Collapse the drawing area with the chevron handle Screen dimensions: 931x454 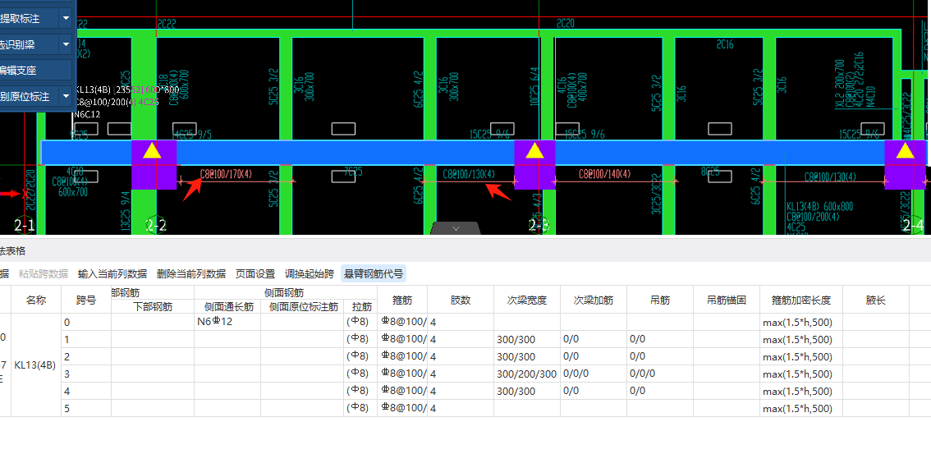456,228
